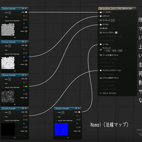The image size is (142, 142).
Task: Click the スペキュラ input pin
Action: pos(101,20)
